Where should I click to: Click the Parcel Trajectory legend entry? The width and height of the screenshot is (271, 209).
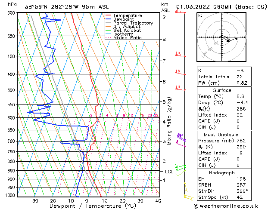129,23
